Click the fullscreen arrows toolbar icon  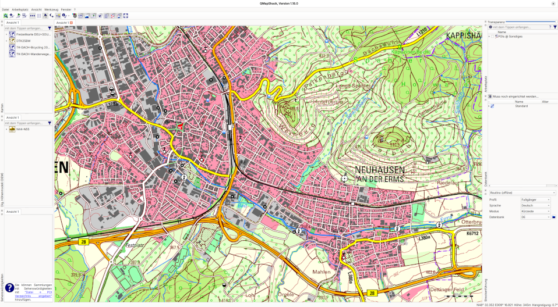(x=126, y=16)
